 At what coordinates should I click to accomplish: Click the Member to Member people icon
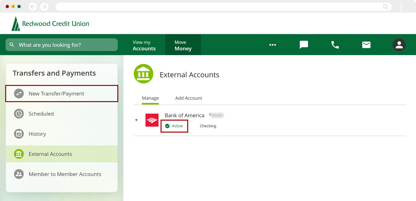[19, 174]
